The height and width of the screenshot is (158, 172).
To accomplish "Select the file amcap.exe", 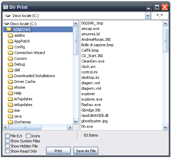I will pyautogui.click(x=90, y=29).
